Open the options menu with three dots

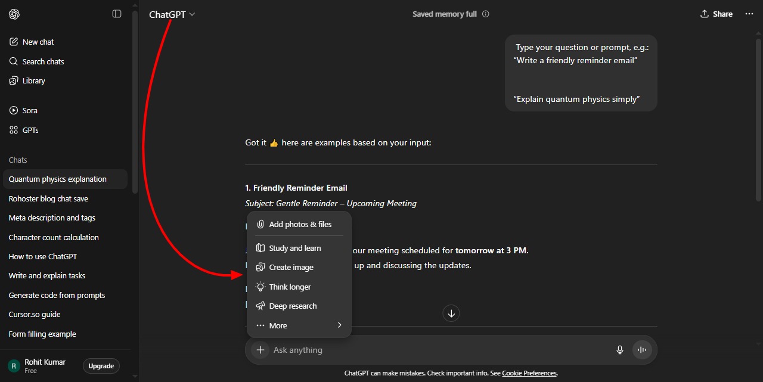pos(749,14)
